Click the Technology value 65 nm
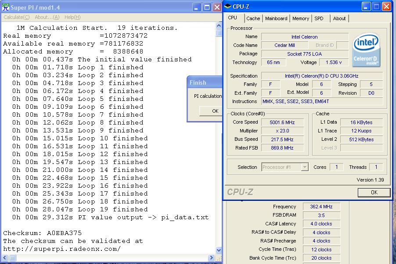Viewport: 396px width, 264px height. coord(273,62)
